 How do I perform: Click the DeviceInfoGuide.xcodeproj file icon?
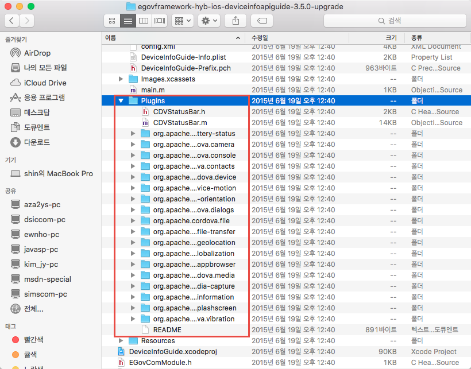(x=121, y=352)
